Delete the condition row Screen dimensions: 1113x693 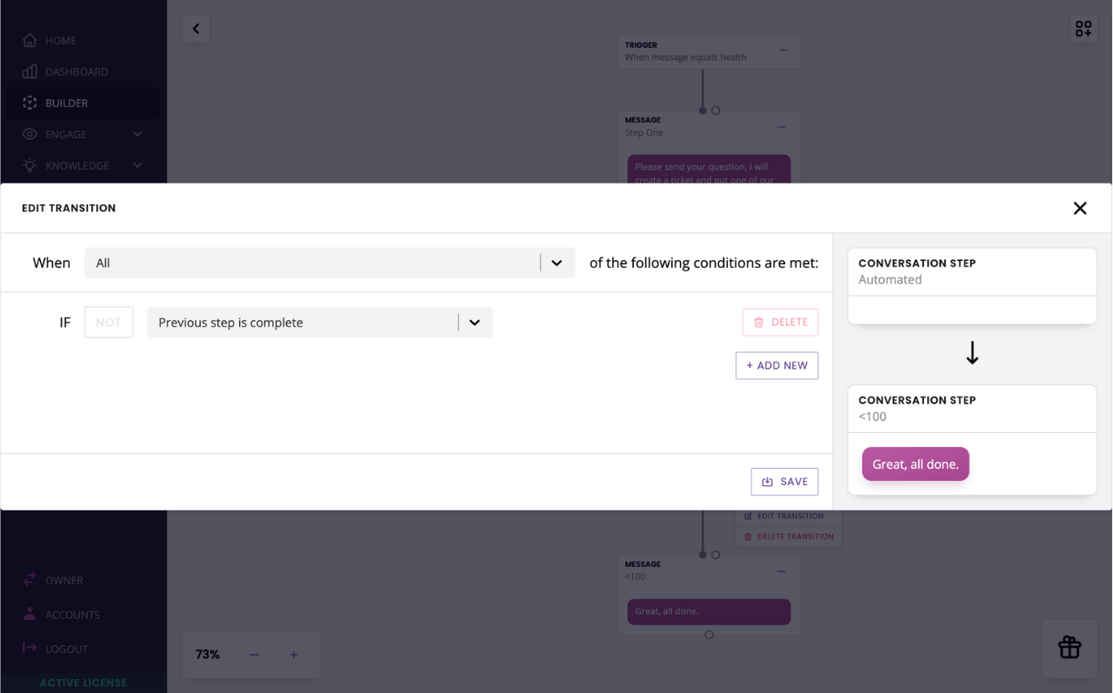[x=780, y=322]
